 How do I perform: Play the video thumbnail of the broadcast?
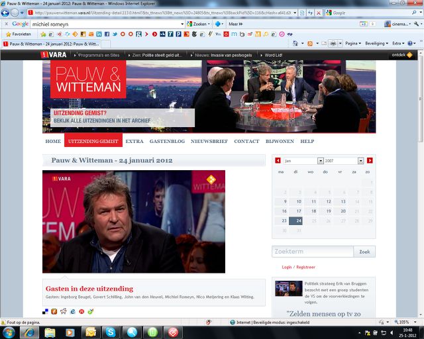(x=134, y=222)
